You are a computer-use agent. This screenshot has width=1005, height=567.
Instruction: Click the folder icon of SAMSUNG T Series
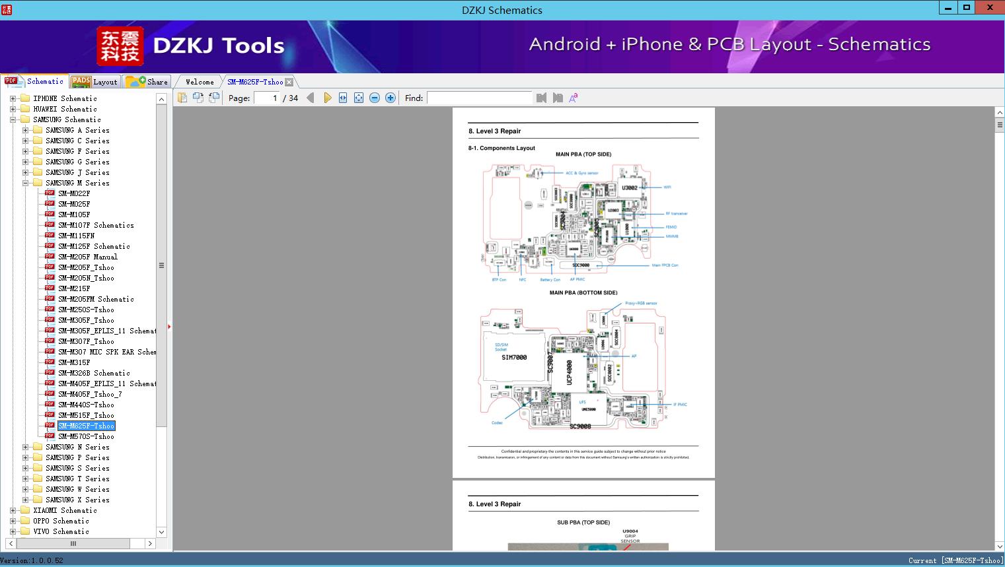click(x=38, y=479)
